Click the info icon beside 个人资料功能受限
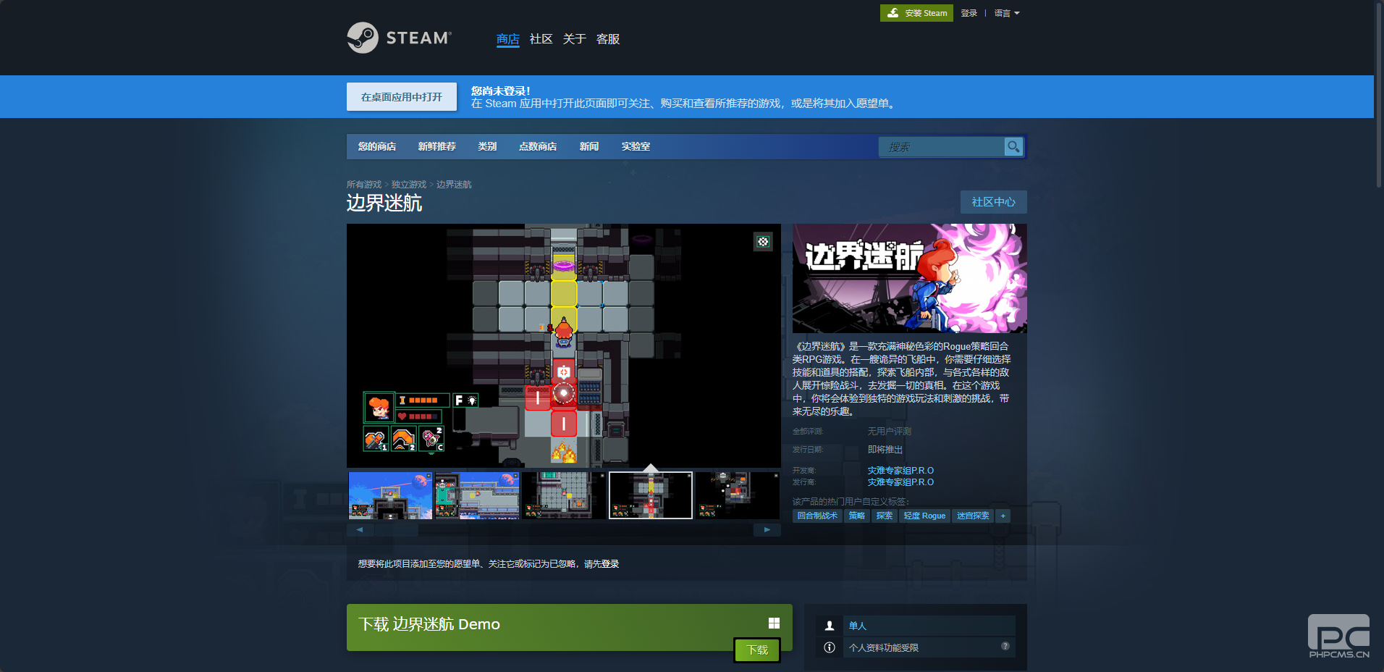1384x672 pixels. click(830, 647)
